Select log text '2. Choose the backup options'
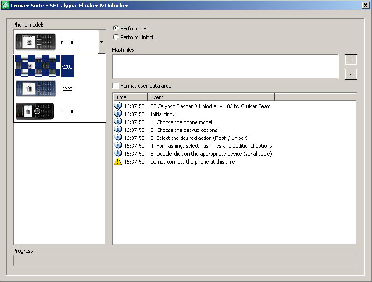372x282 pixels. click(184, 130)
